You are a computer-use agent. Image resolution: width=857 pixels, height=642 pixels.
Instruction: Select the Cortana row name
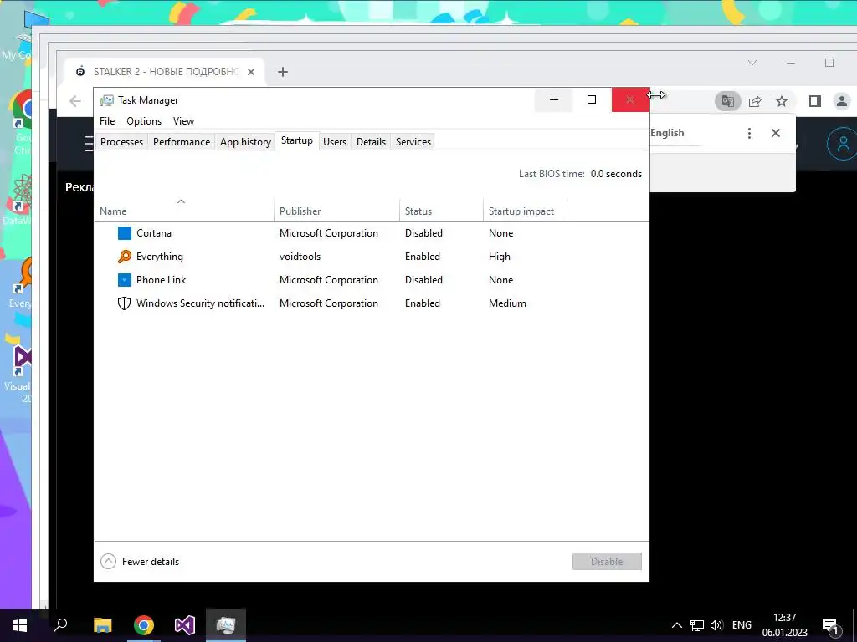(154, 233)
